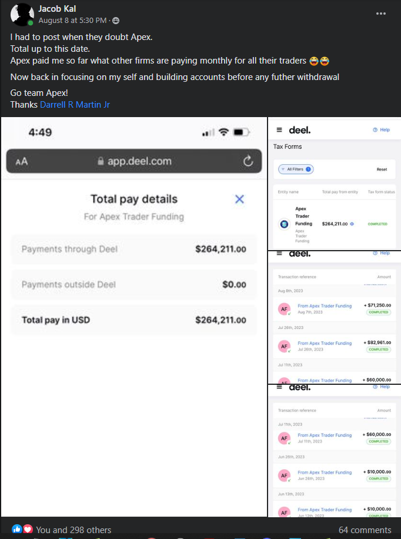Open the All Filters dropdown chip
This screenshot has width=401, height=539.
[296, 169]
